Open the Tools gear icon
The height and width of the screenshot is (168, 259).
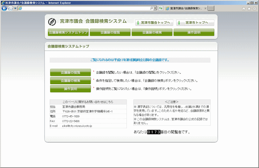(255, 9)
